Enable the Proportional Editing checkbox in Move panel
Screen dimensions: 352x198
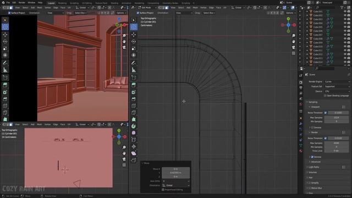[x=163, y=190]
